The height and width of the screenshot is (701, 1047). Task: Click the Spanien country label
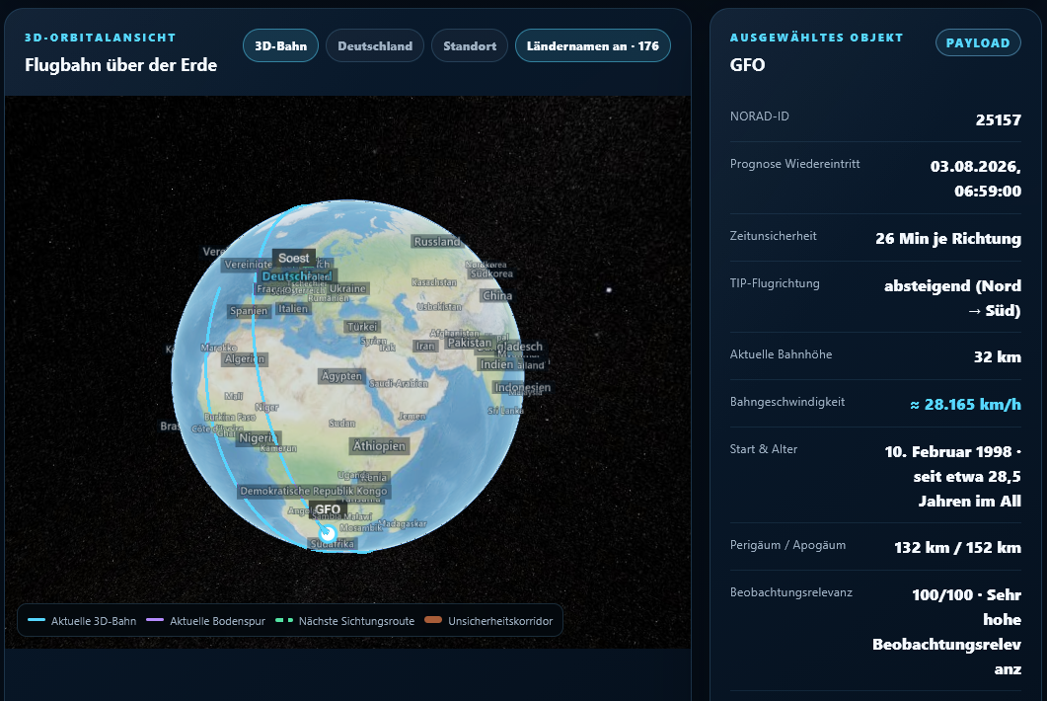point(249,311)
